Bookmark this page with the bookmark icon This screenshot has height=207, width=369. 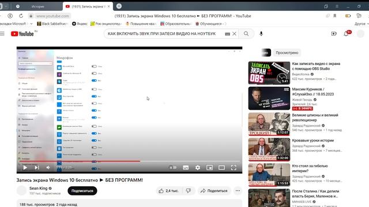coord(334,16)
